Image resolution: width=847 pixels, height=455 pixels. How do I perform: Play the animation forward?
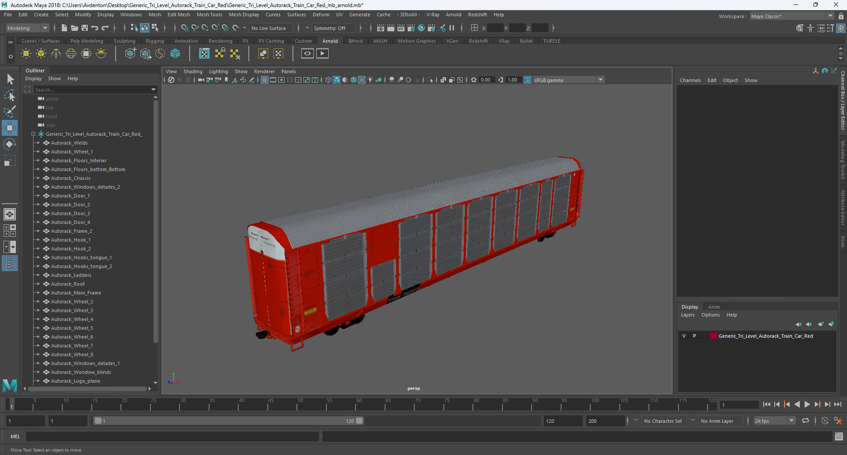pos(807,404)
